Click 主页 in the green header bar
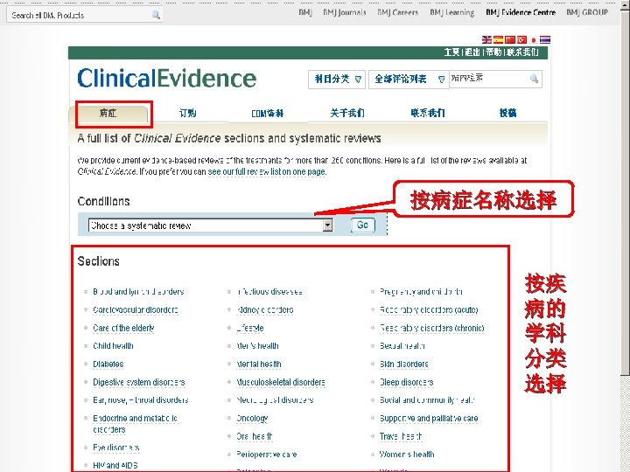 point(452,52)
